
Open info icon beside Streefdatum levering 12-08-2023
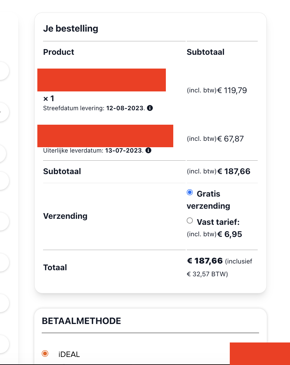[150, 108]
